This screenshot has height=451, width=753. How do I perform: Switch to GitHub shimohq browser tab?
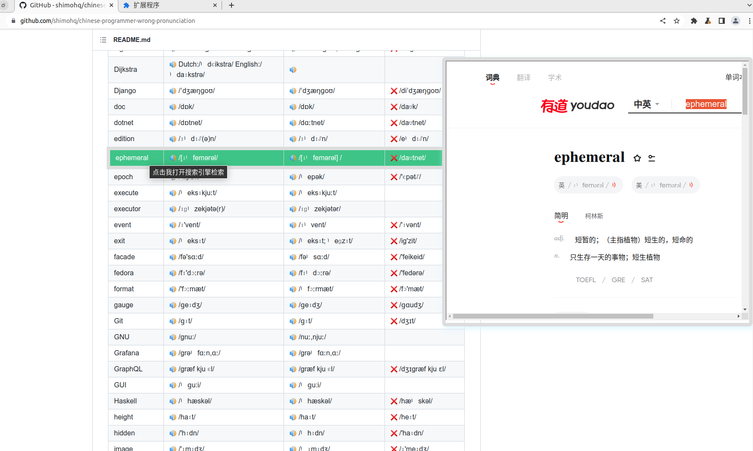click(x=66, y=5)
